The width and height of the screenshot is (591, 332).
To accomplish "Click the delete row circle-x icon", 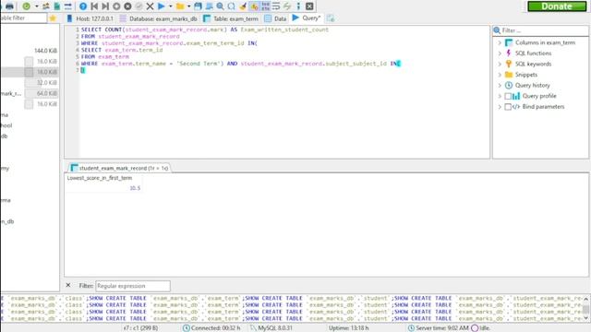I will pyautogui.click(x=127, y=6).
